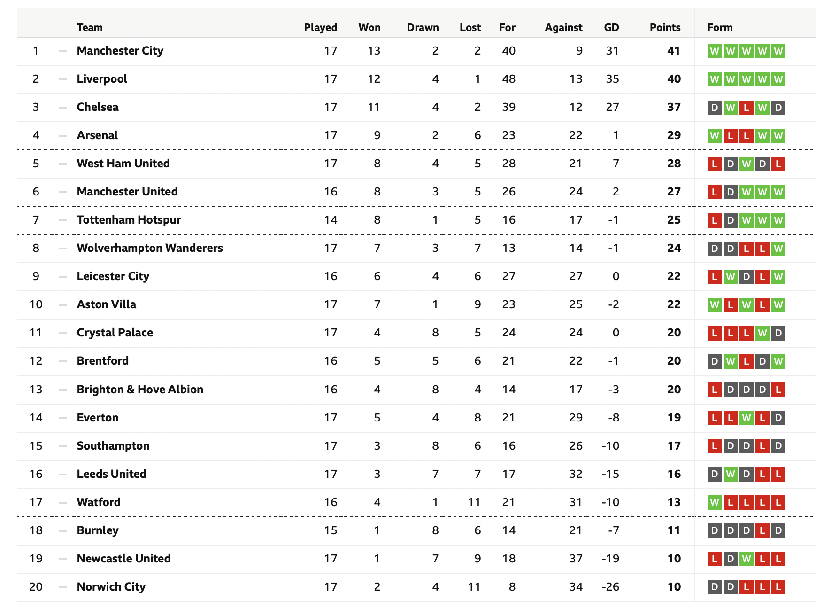Open the Tottenham Hotspur team link
The width and height of the screenshot is (816, 608).
(x=129, y=220)
